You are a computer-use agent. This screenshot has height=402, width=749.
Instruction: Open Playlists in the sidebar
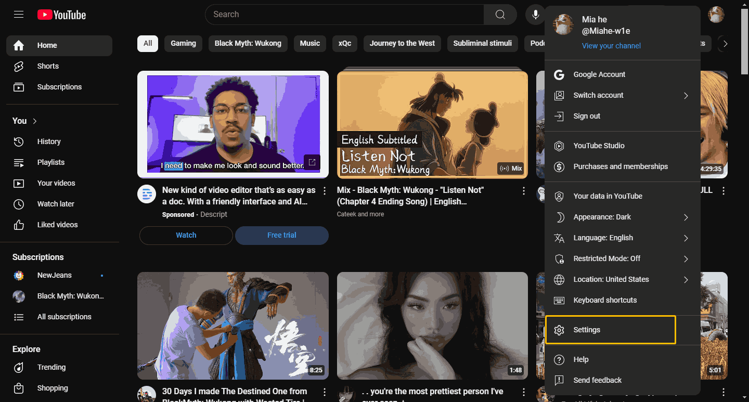59,162
